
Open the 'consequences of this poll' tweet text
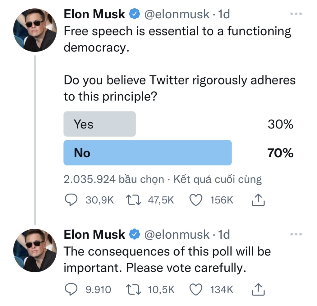click(x=167, y=259)
